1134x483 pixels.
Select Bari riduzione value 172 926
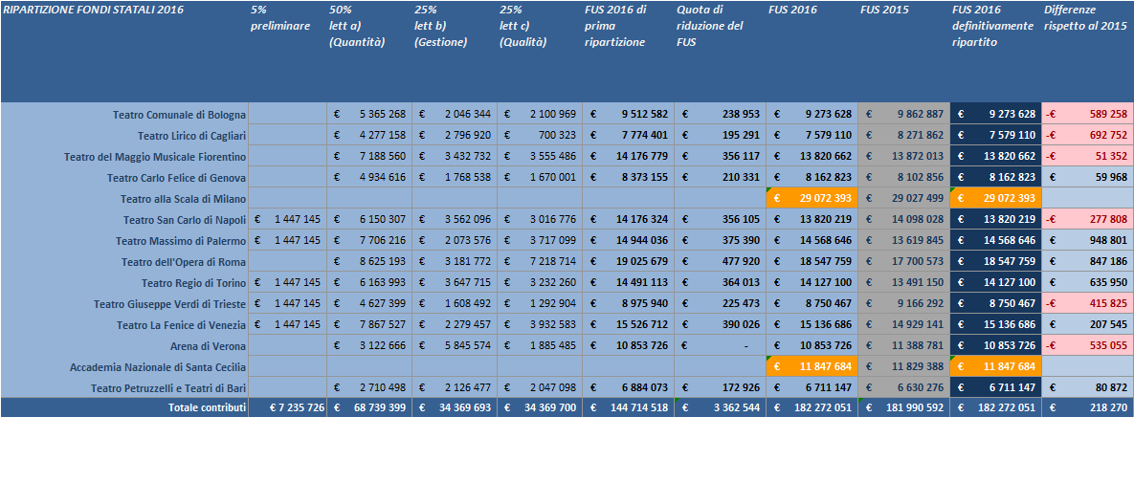[x=720, y=387]
